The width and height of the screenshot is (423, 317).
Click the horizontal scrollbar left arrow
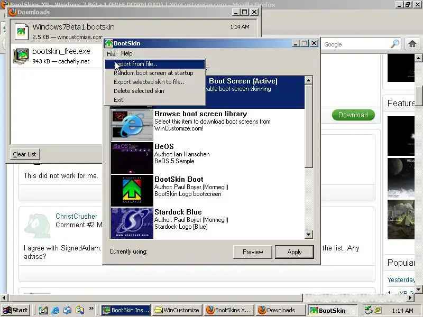(x=4, y=297)
